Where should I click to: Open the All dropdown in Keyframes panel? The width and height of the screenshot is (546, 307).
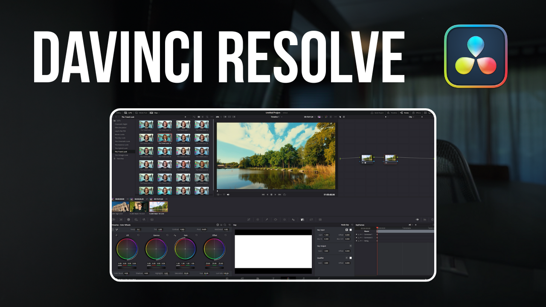click(411, 225)
